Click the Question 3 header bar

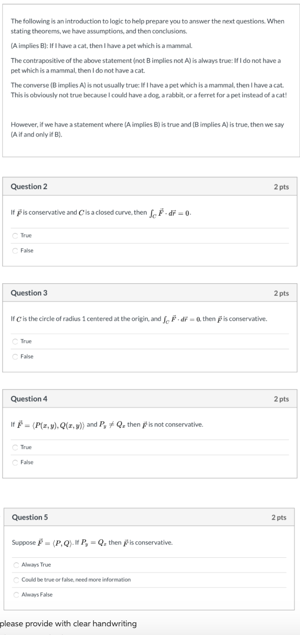click(150, 293)
